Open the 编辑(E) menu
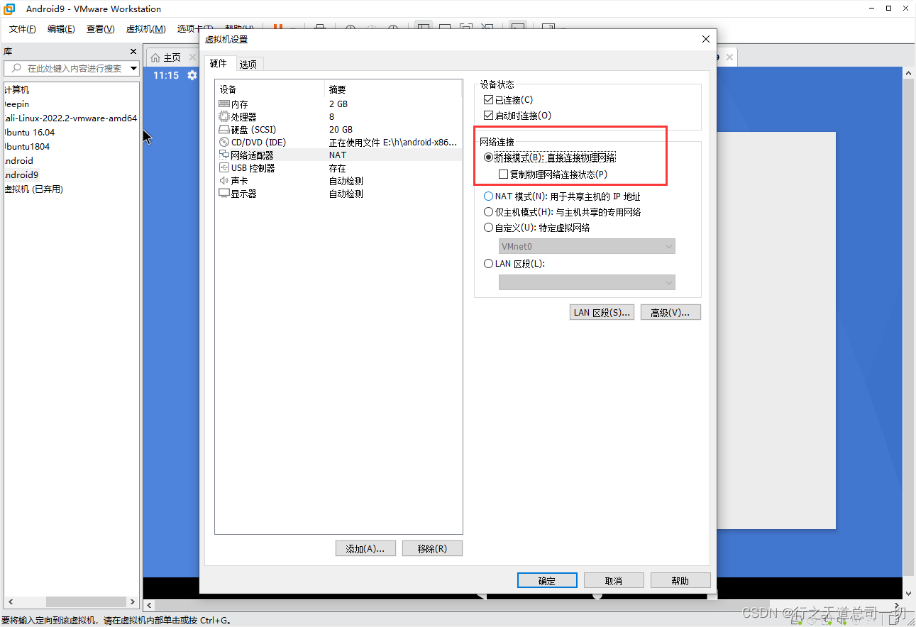The image size is (916, 627). click(x=61, y=29)
